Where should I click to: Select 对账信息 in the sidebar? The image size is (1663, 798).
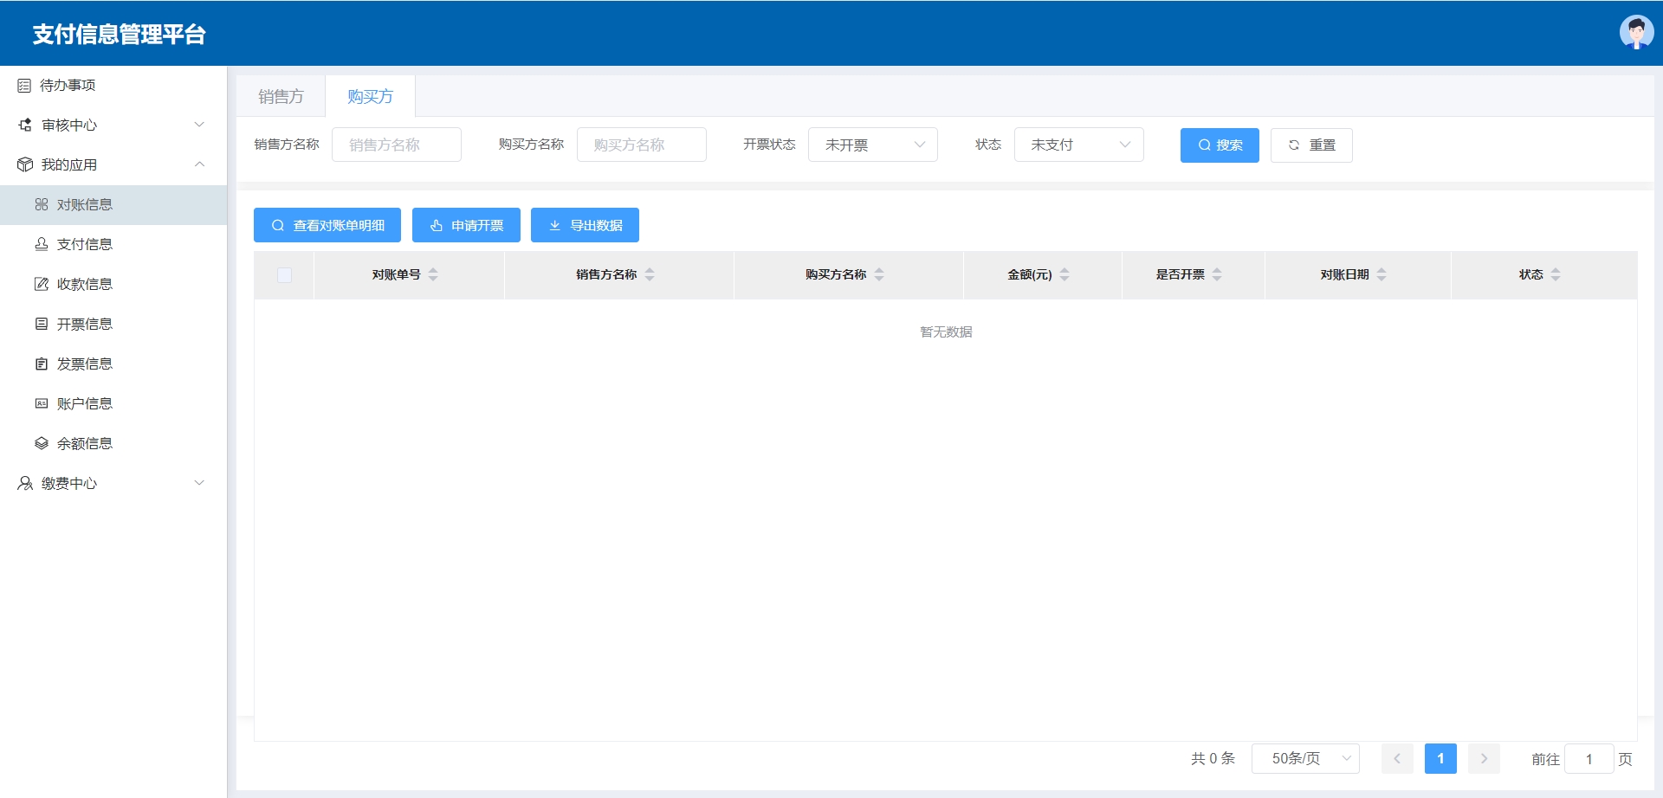[85, 205]
